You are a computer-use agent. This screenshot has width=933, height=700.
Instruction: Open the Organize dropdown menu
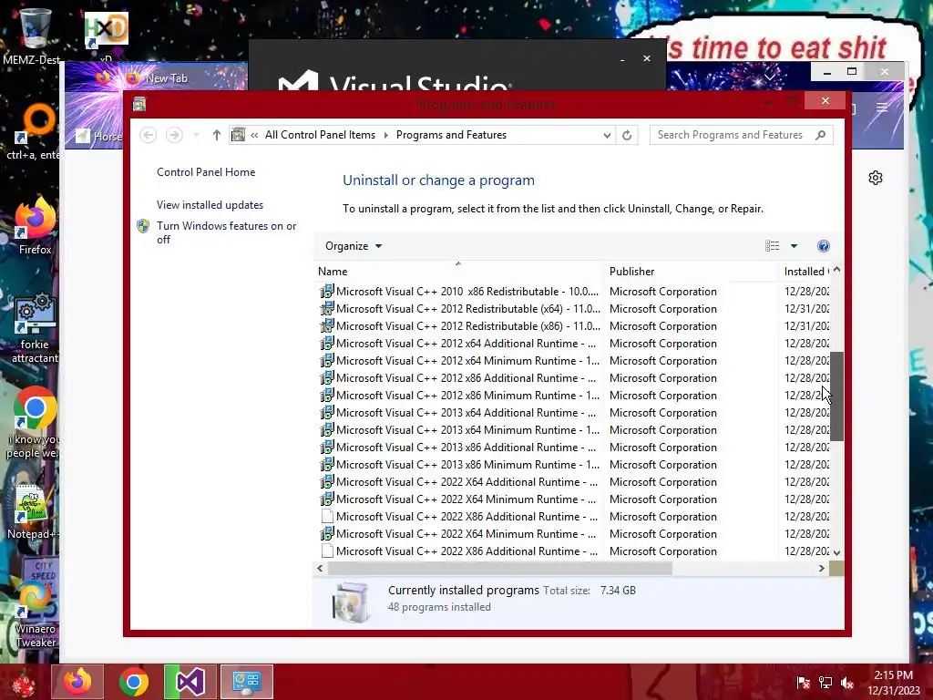pyautogui.click(x=354, y=246)
